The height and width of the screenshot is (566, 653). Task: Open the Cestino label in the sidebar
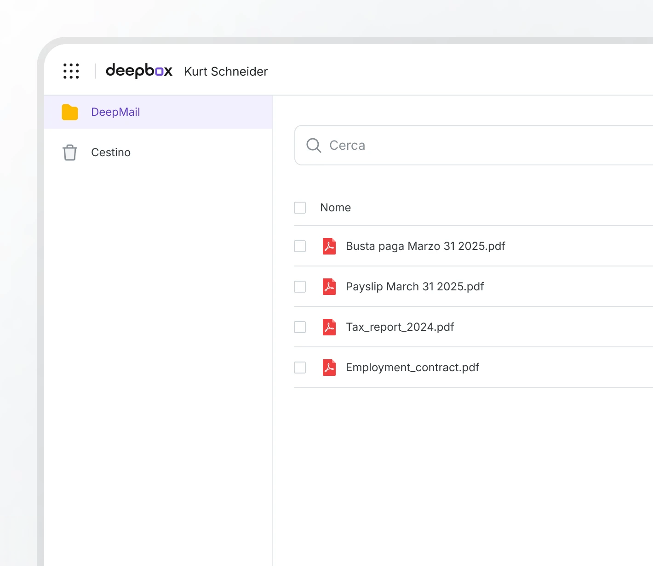[x=111, y=153]
